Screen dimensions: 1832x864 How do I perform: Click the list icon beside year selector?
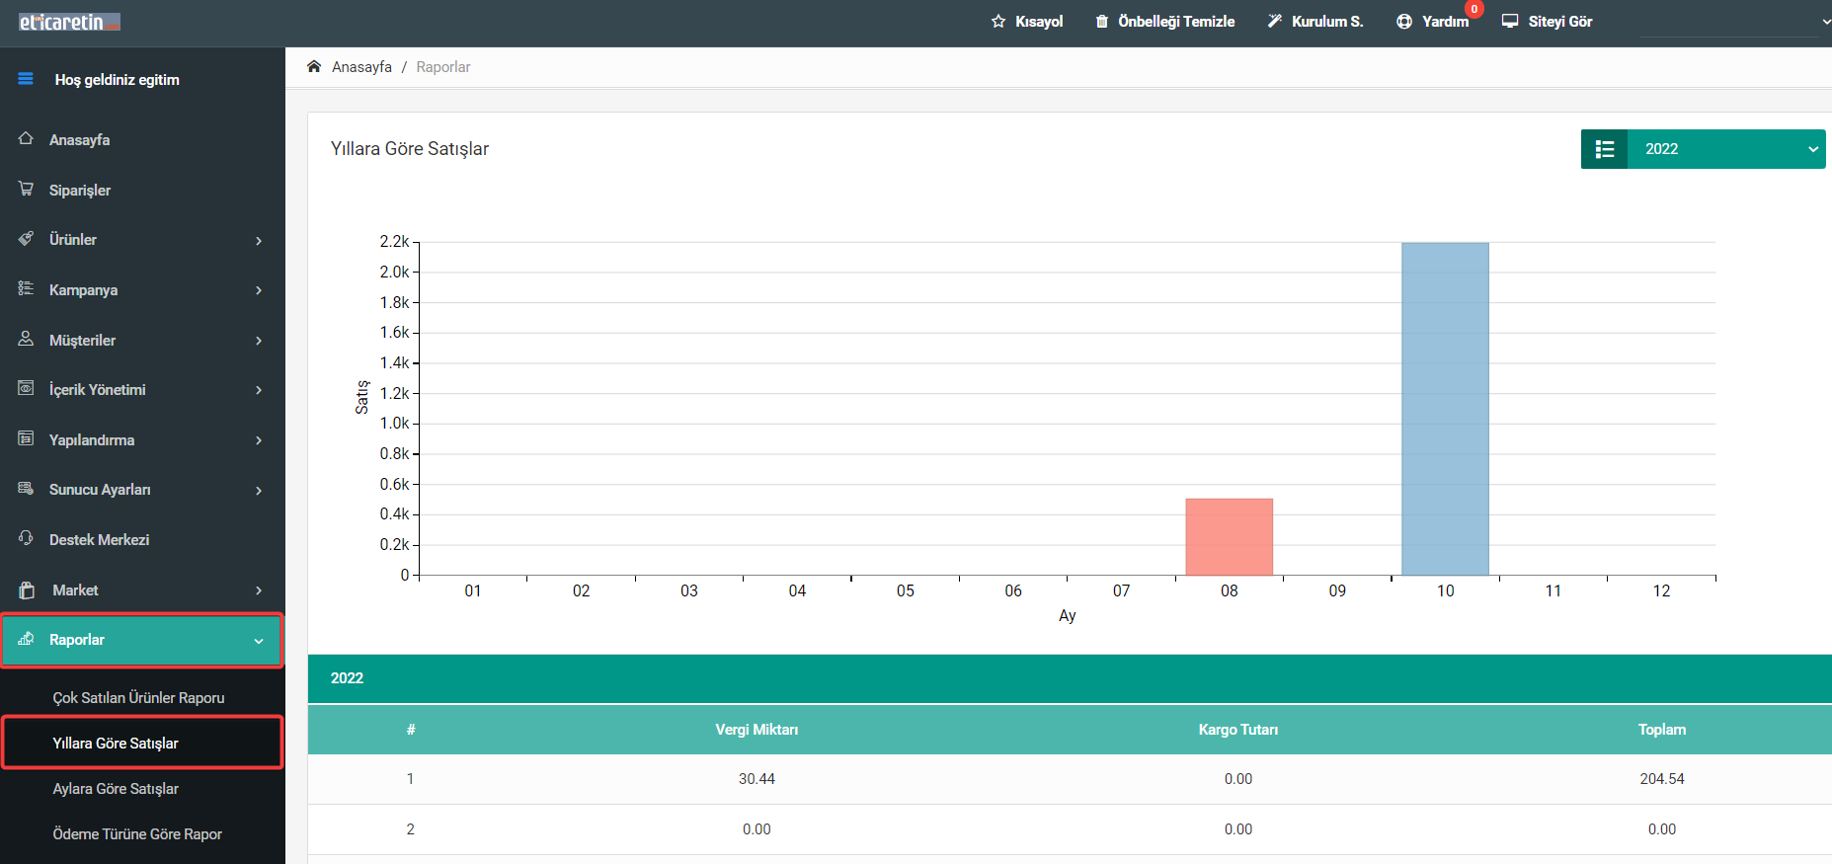[x=1605, y=149]
